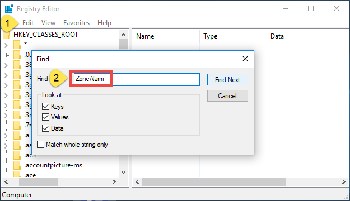Screen dimensions: 350x201
Task: Expand the * key node
Action: pos(6,45)
